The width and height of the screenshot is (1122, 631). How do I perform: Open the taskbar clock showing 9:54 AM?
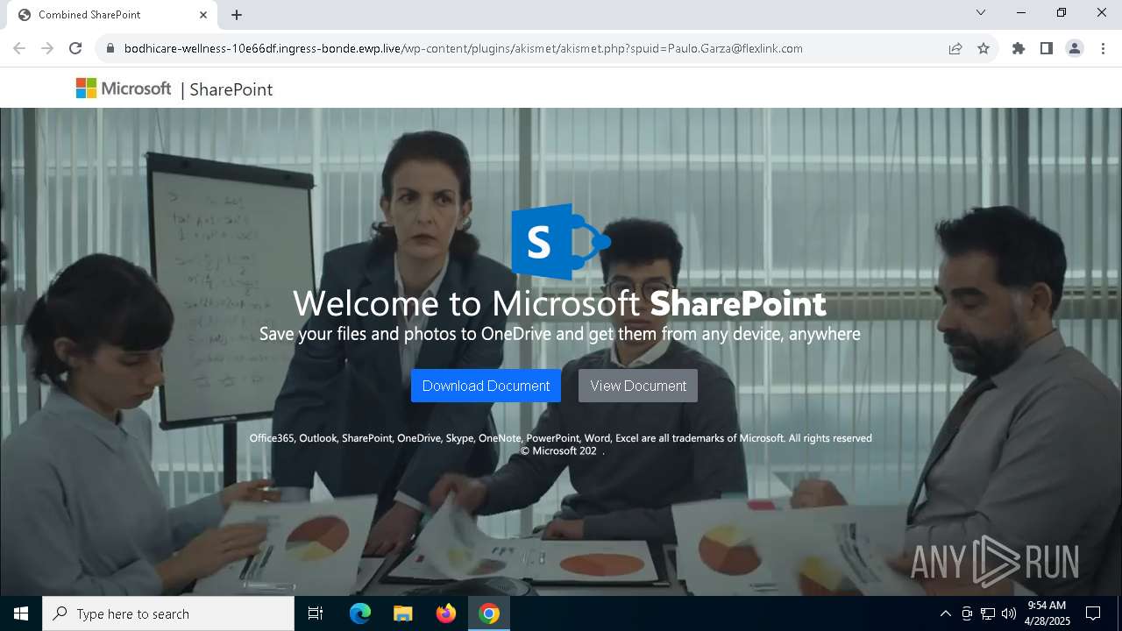(x=1047, y=613)
